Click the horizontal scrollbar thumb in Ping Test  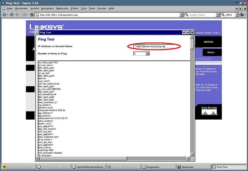(x=83, y=158)
